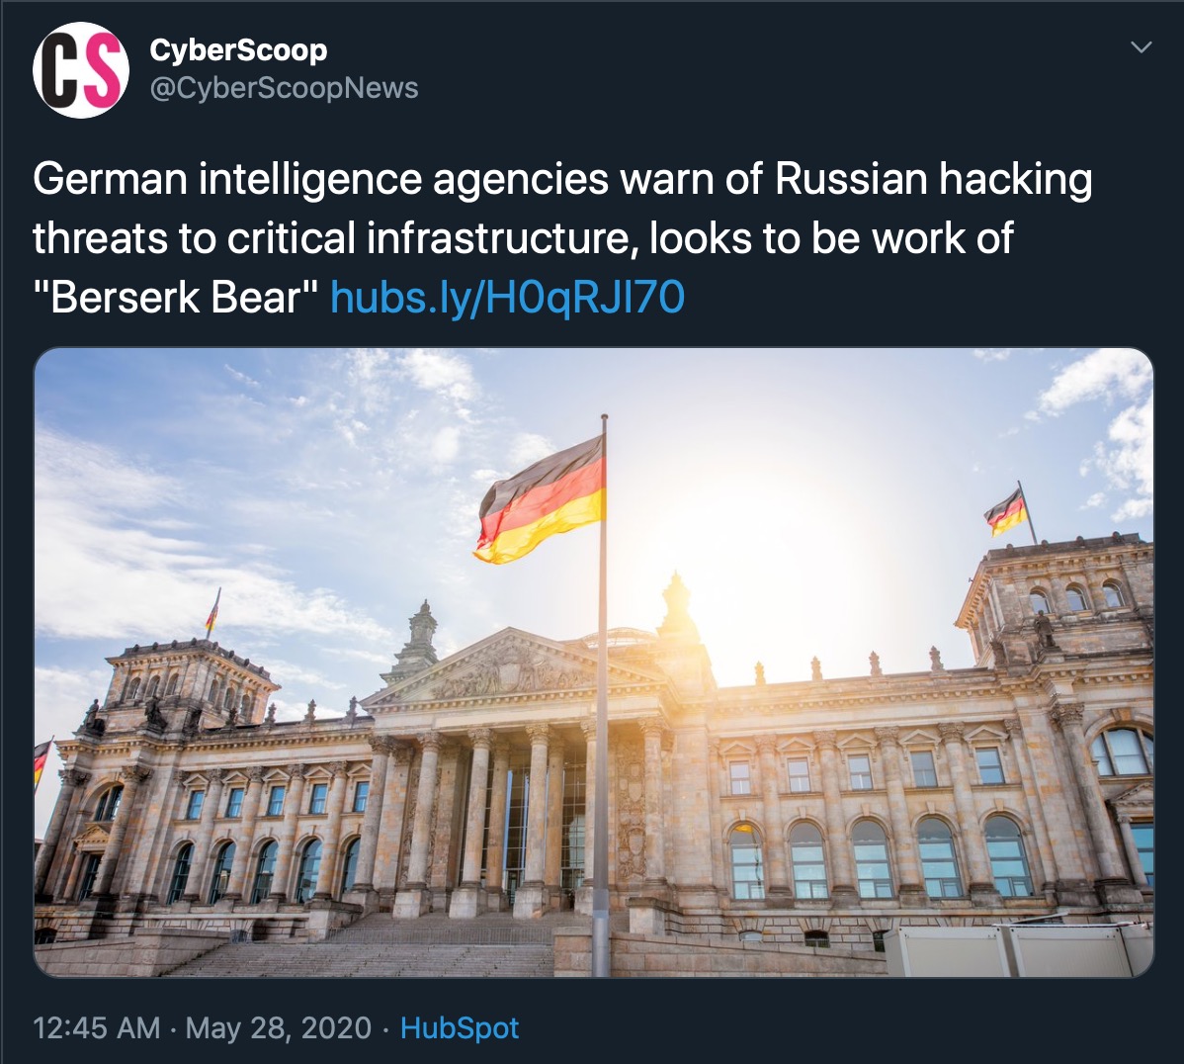Image resolution: width=1184 pixels, height=1064 pixels.
Task: Open the CyberScoop display name
Action: [x=238, y=49]
